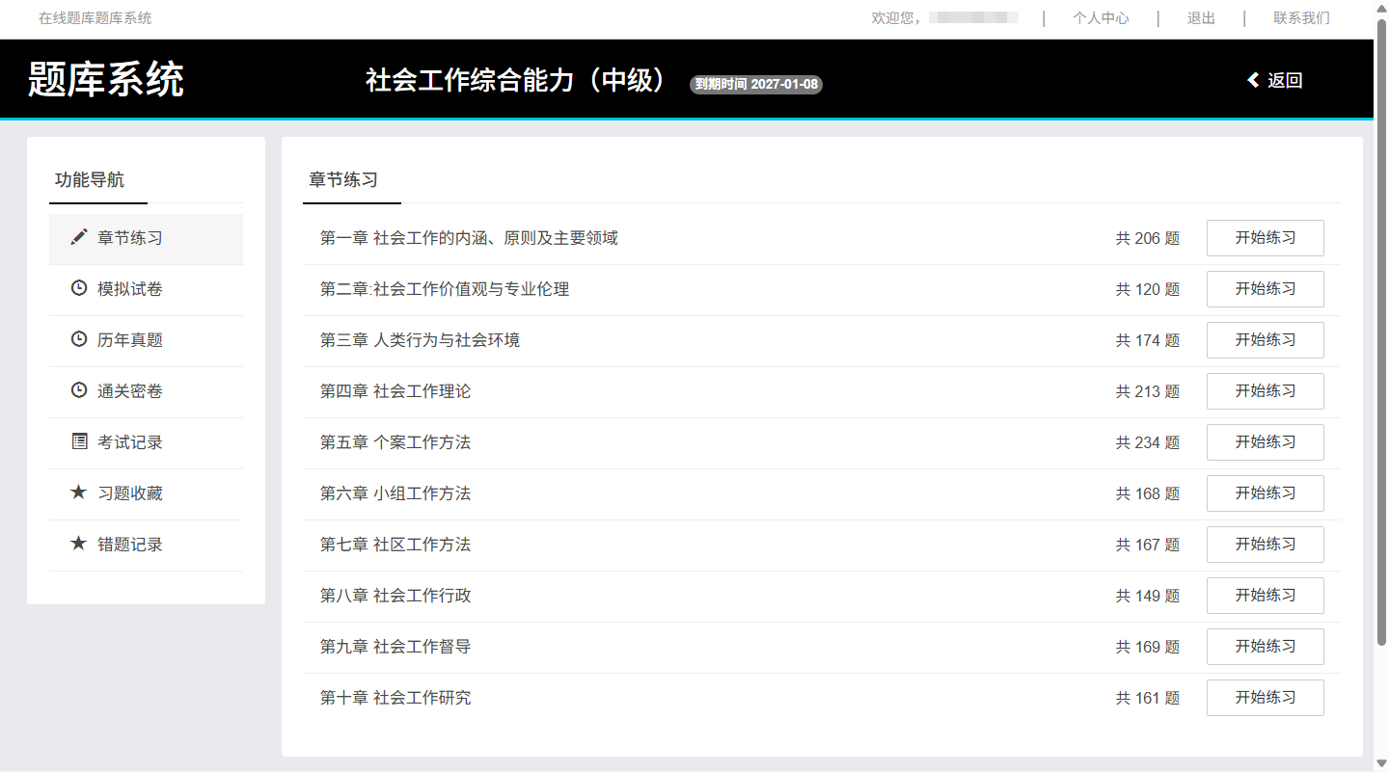Click the left chevron icon beside 返回
1389x772 pixels.
point(1253,80)
